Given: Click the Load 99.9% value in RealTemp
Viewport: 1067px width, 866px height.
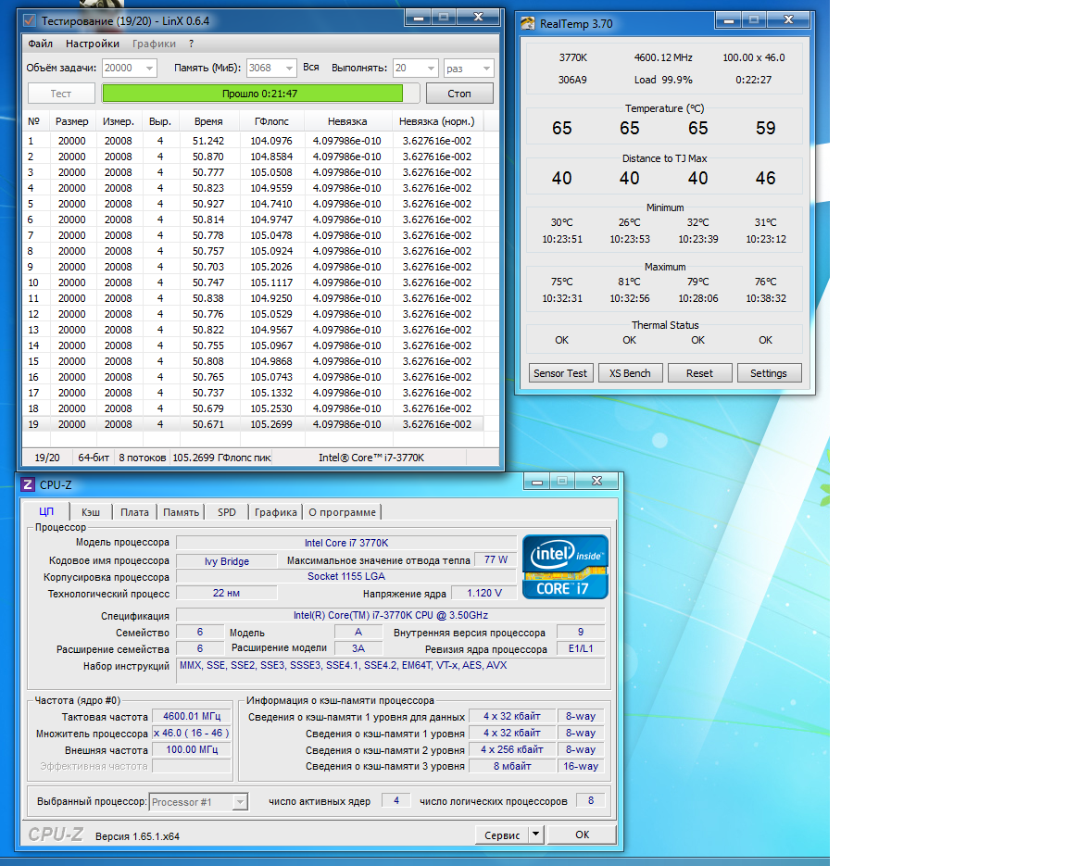Looking at the screenshot, I should [x=663, y=80].
